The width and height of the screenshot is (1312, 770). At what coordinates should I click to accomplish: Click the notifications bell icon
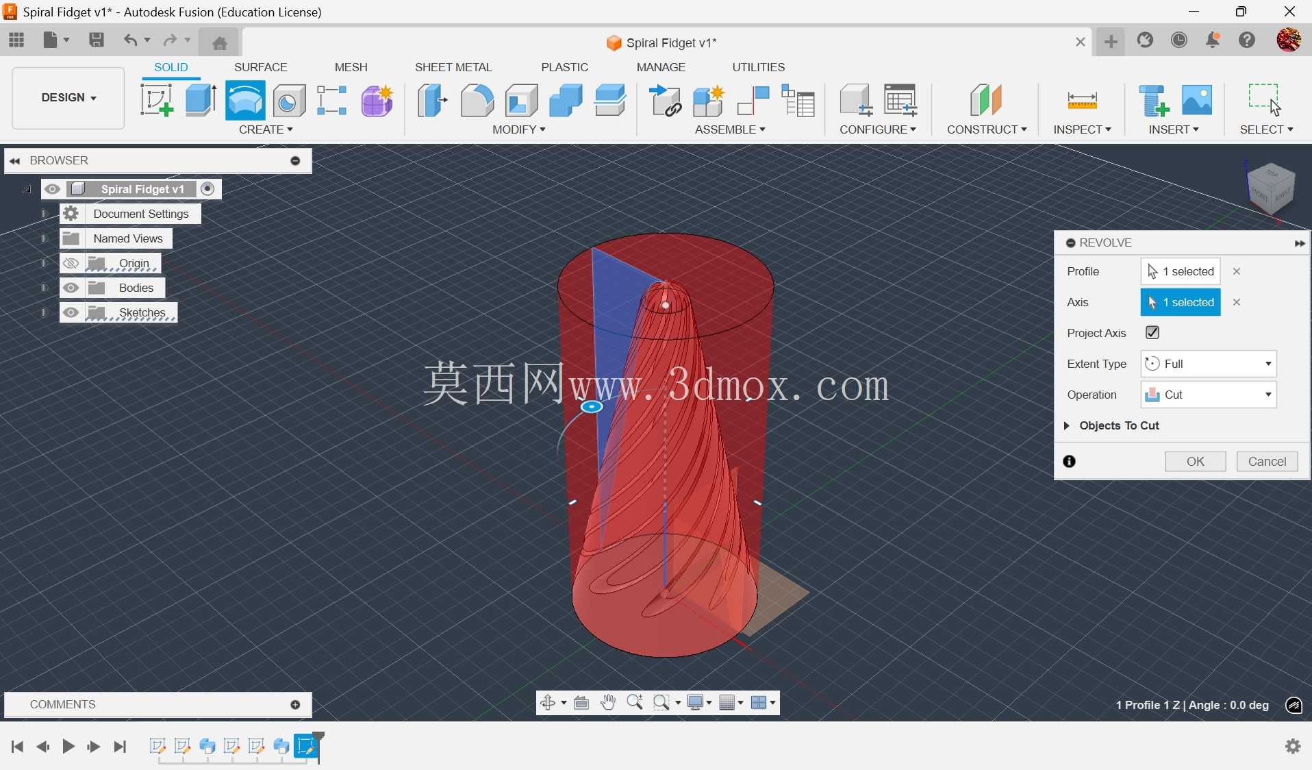pos(1213,40)
